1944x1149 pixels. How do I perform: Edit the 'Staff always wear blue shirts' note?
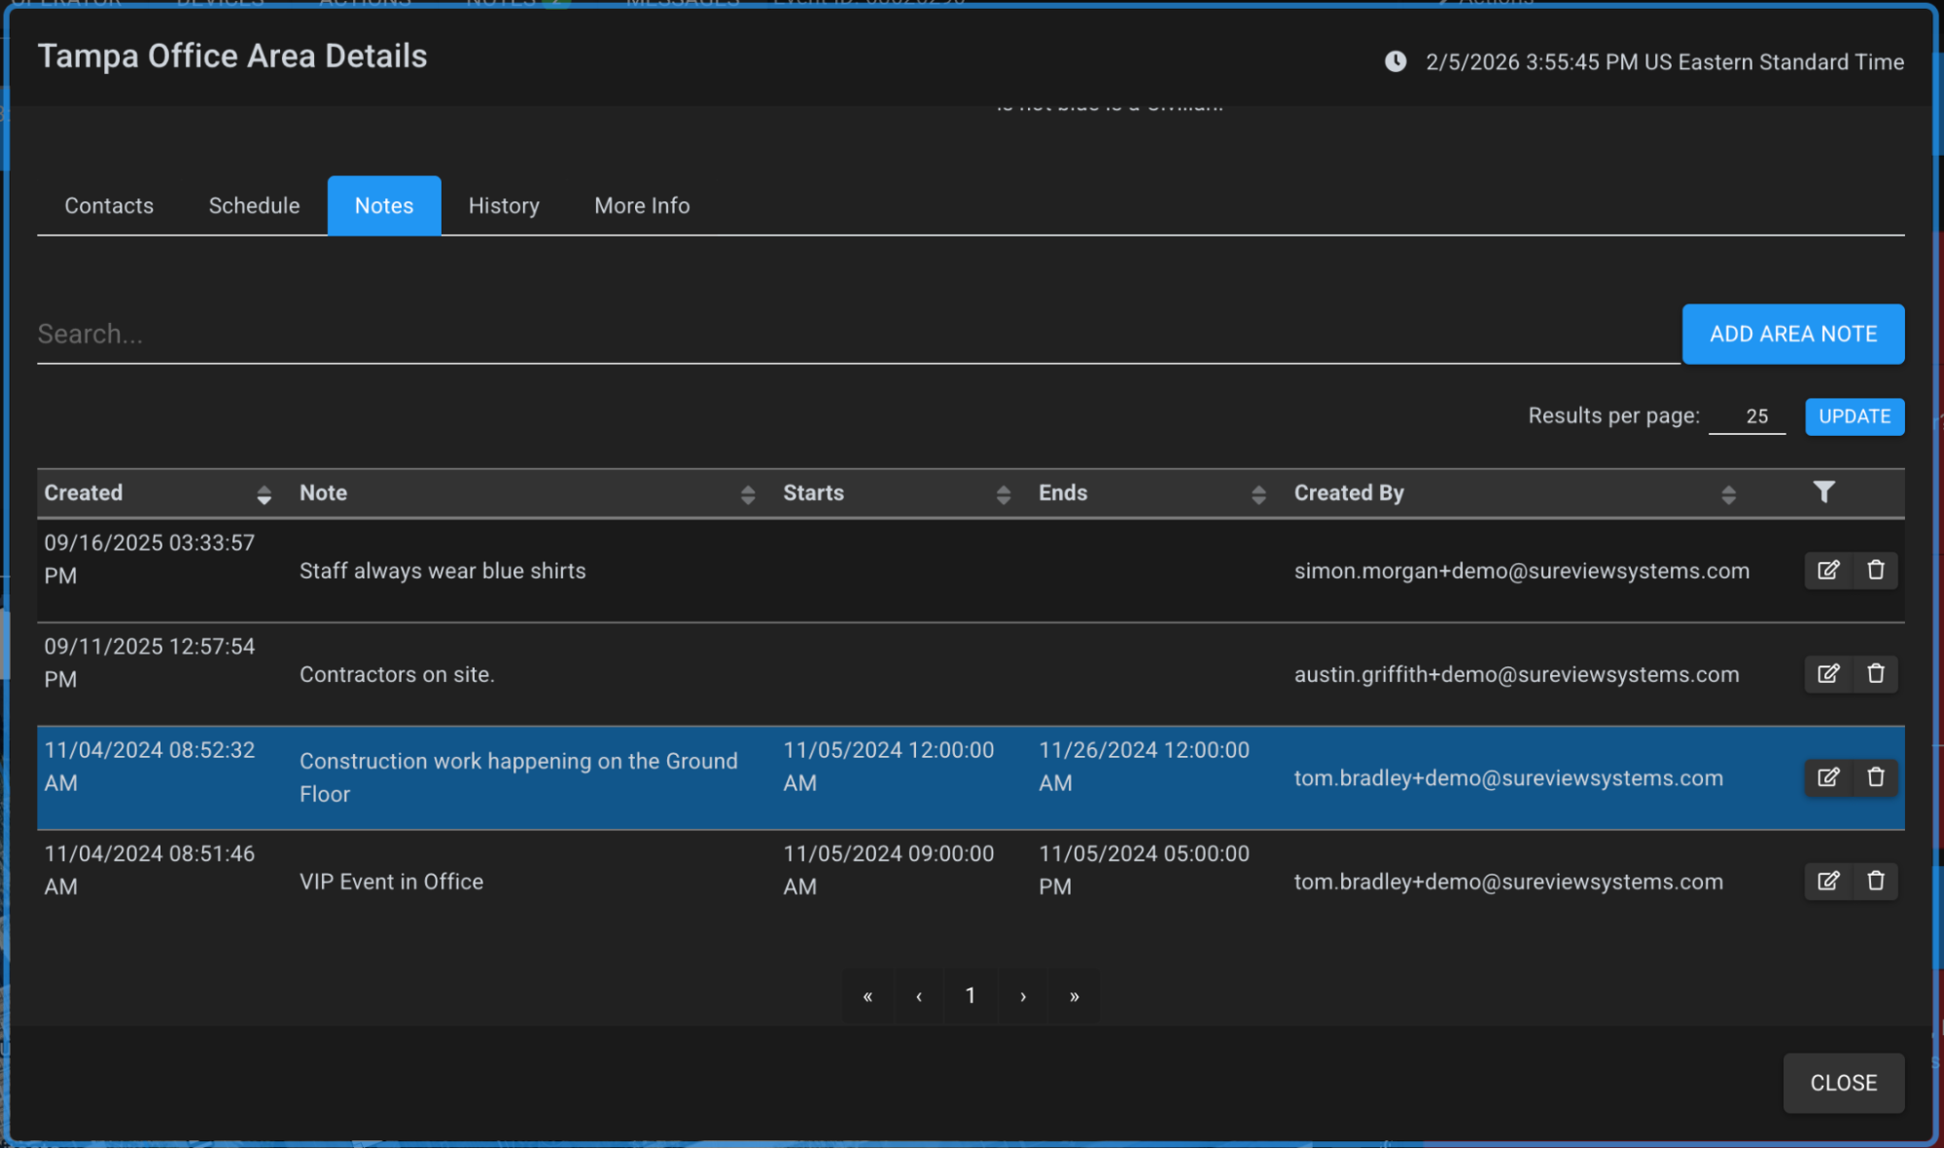[x=1827, y=570]
